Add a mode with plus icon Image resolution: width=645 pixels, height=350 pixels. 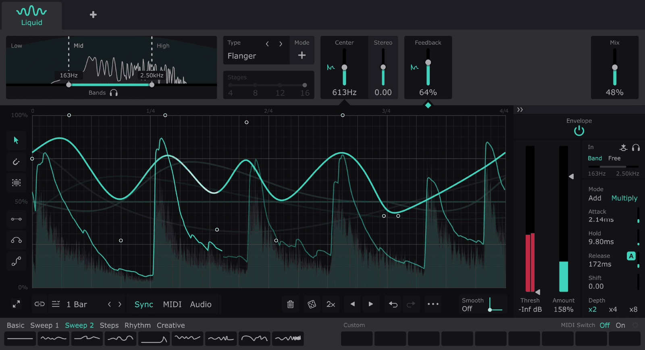302,55
